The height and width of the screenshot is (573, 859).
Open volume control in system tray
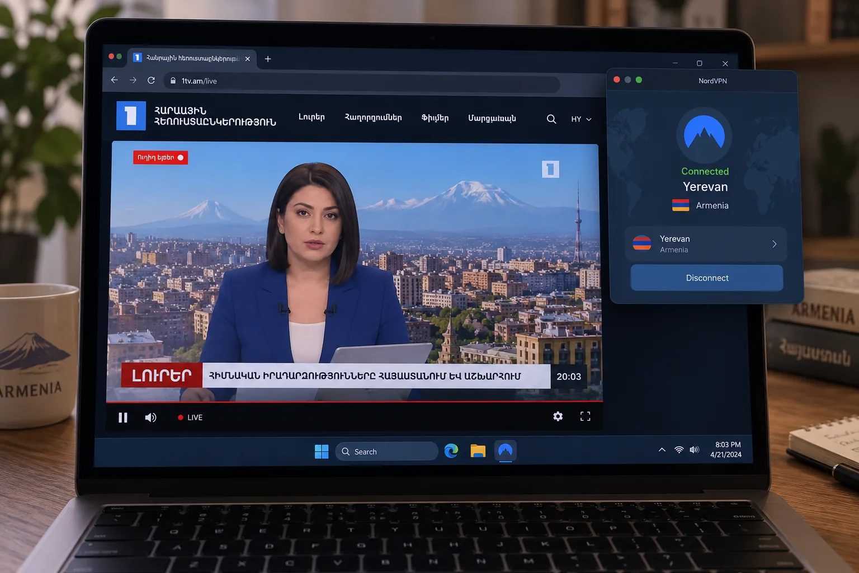695,449
